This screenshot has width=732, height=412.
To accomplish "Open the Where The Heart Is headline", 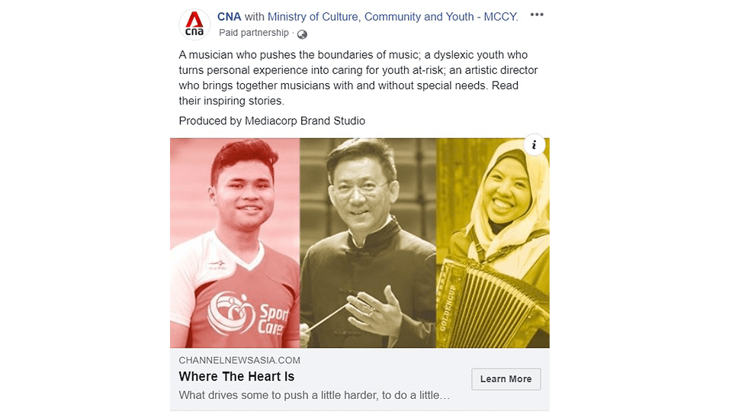I will click(x=236, y=376).
